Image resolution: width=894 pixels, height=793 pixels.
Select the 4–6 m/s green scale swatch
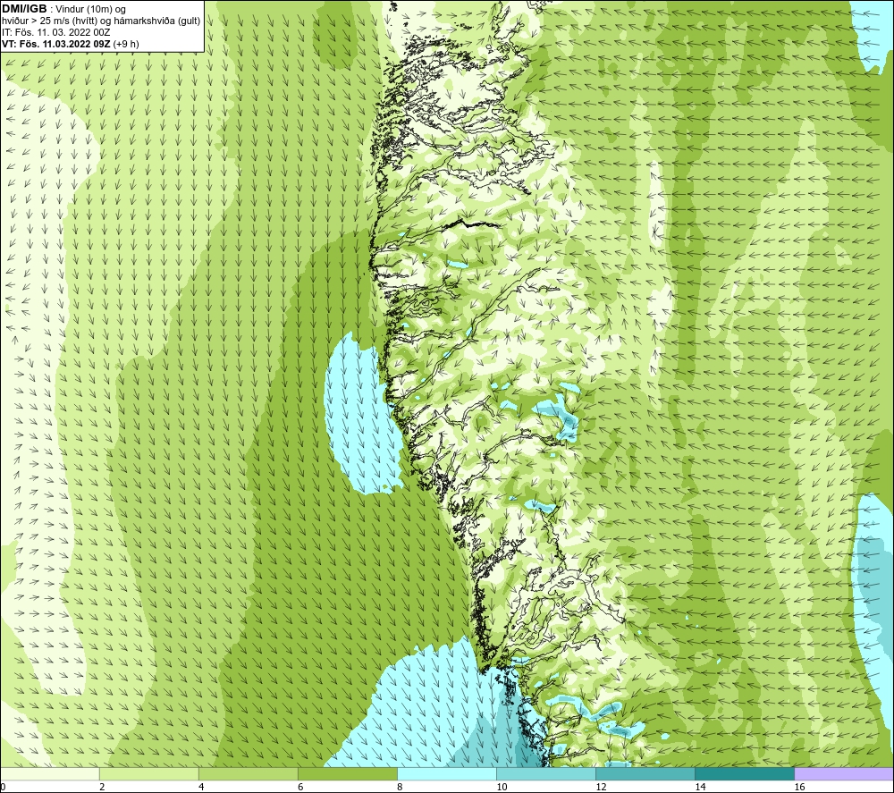[x=249, y=773]
